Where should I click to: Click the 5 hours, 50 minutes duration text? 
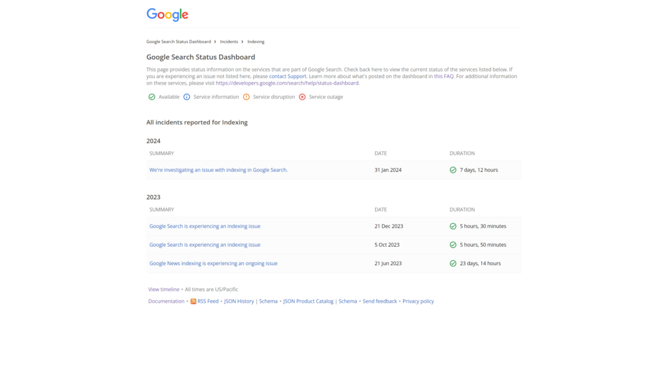(x=483, y=245)
